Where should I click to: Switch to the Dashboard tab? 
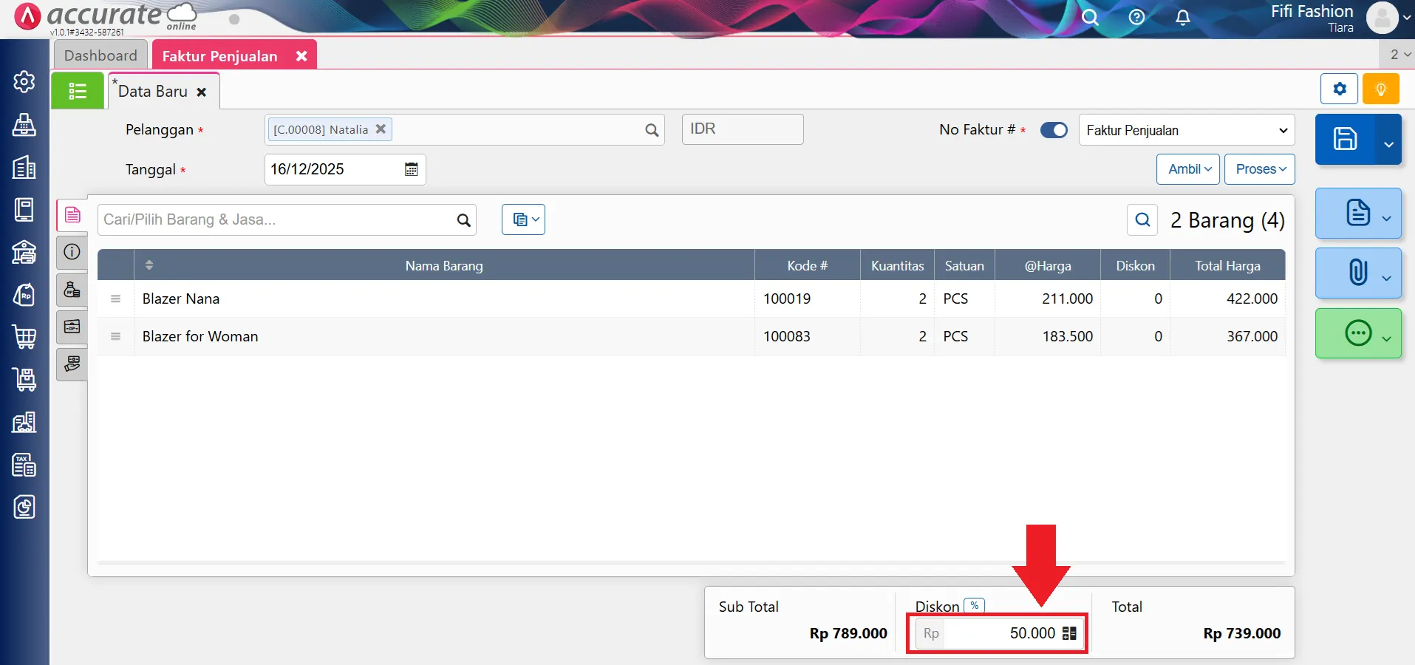pos(100,55)
